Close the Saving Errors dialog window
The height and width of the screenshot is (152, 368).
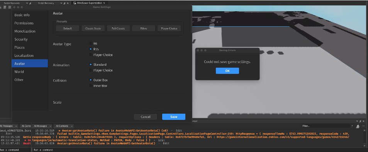[x=198, y=50]
